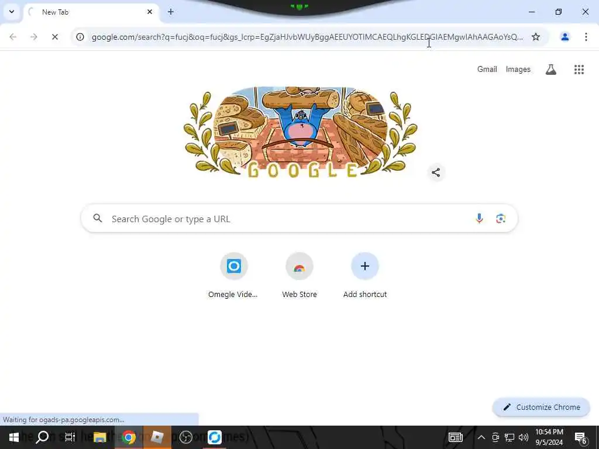Screen dimensions: 599x449
Task: View site information icon in address bar
Action: [x=80, y=37]
